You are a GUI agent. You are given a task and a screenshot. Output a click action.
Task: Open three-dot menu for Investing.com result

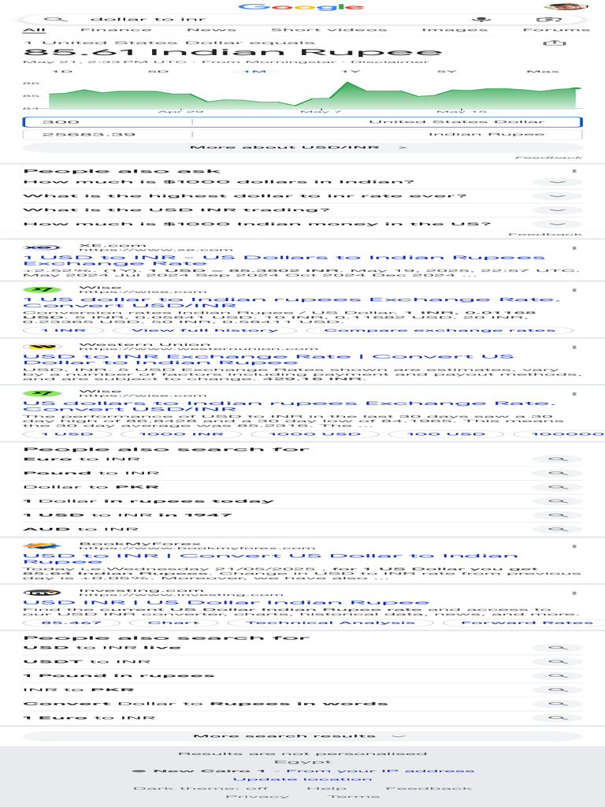[x=574, y=593]
